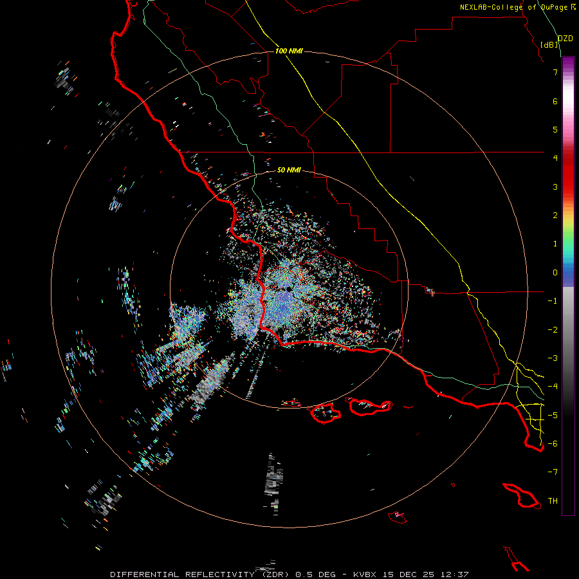Click the -2 value on the color scale
The image size is (579, 579).
553,330
